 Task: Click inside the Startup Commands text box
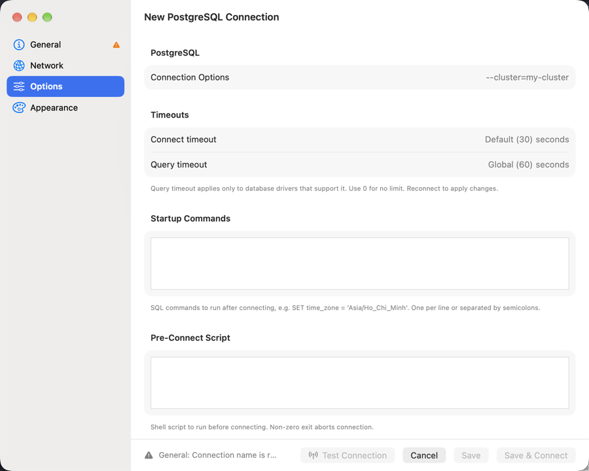(x=359, y=264)
